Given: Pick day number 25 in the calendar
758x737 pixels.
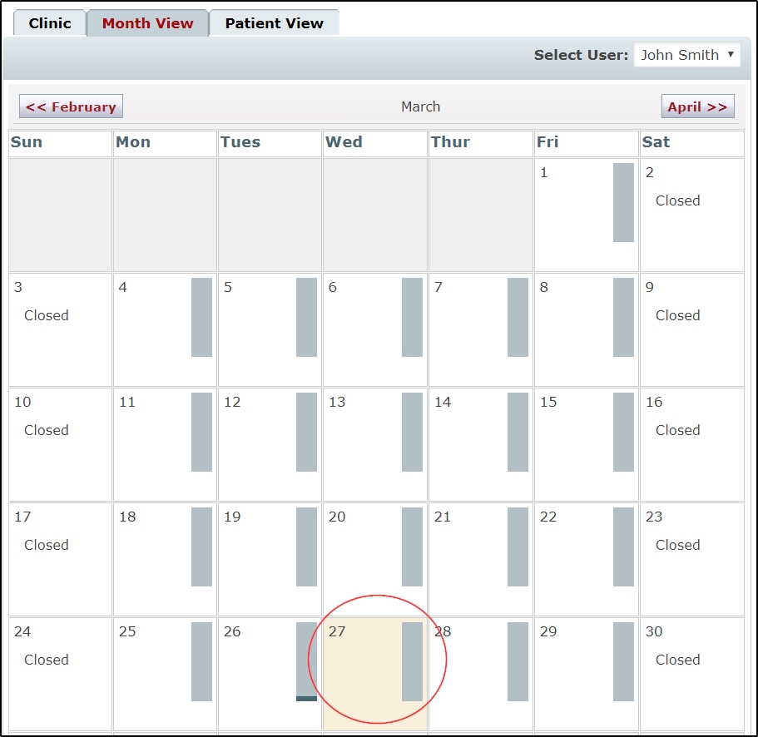Looking at the screenshot, I should [127, 631].
